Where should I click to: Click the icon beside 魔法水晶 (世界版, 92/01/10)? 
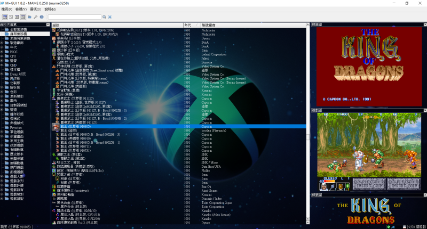tap(54, 210)
